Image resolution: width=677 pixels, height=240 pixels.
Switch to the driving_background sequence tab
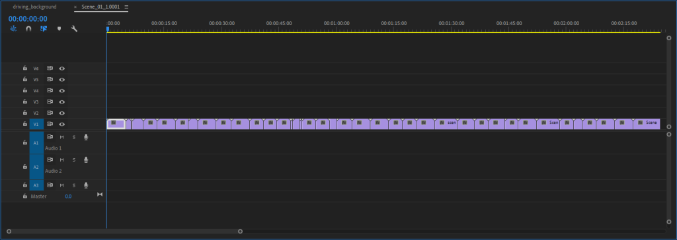click(x=34, y=7)
